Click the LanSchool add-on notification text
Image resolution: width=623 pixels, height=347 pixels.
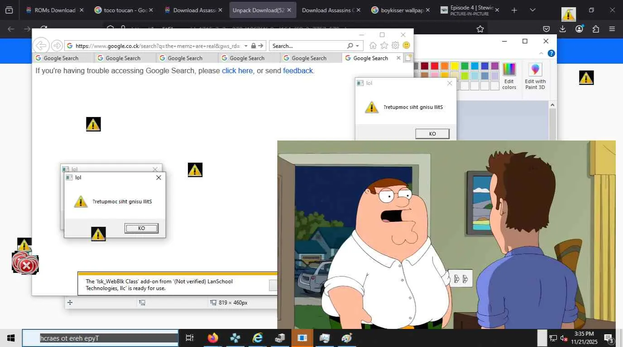pyautogui.click(x=159, y=285)
